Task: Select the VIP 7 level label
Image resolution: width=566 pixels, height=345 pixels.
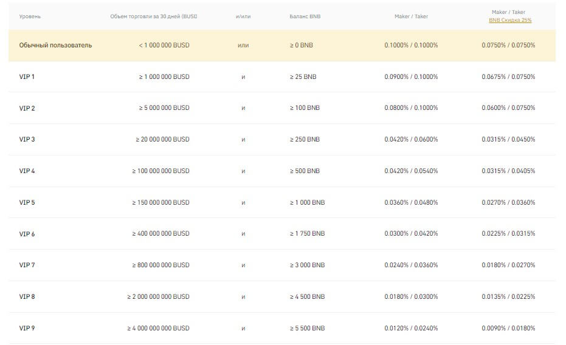Action: 27,265
